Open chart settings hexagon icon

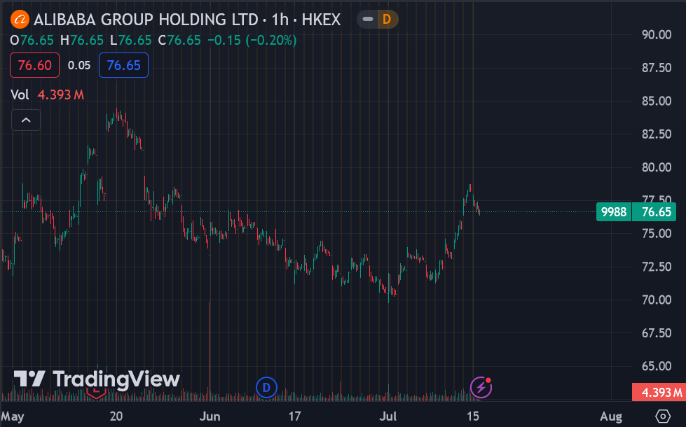tap(663, 416)
